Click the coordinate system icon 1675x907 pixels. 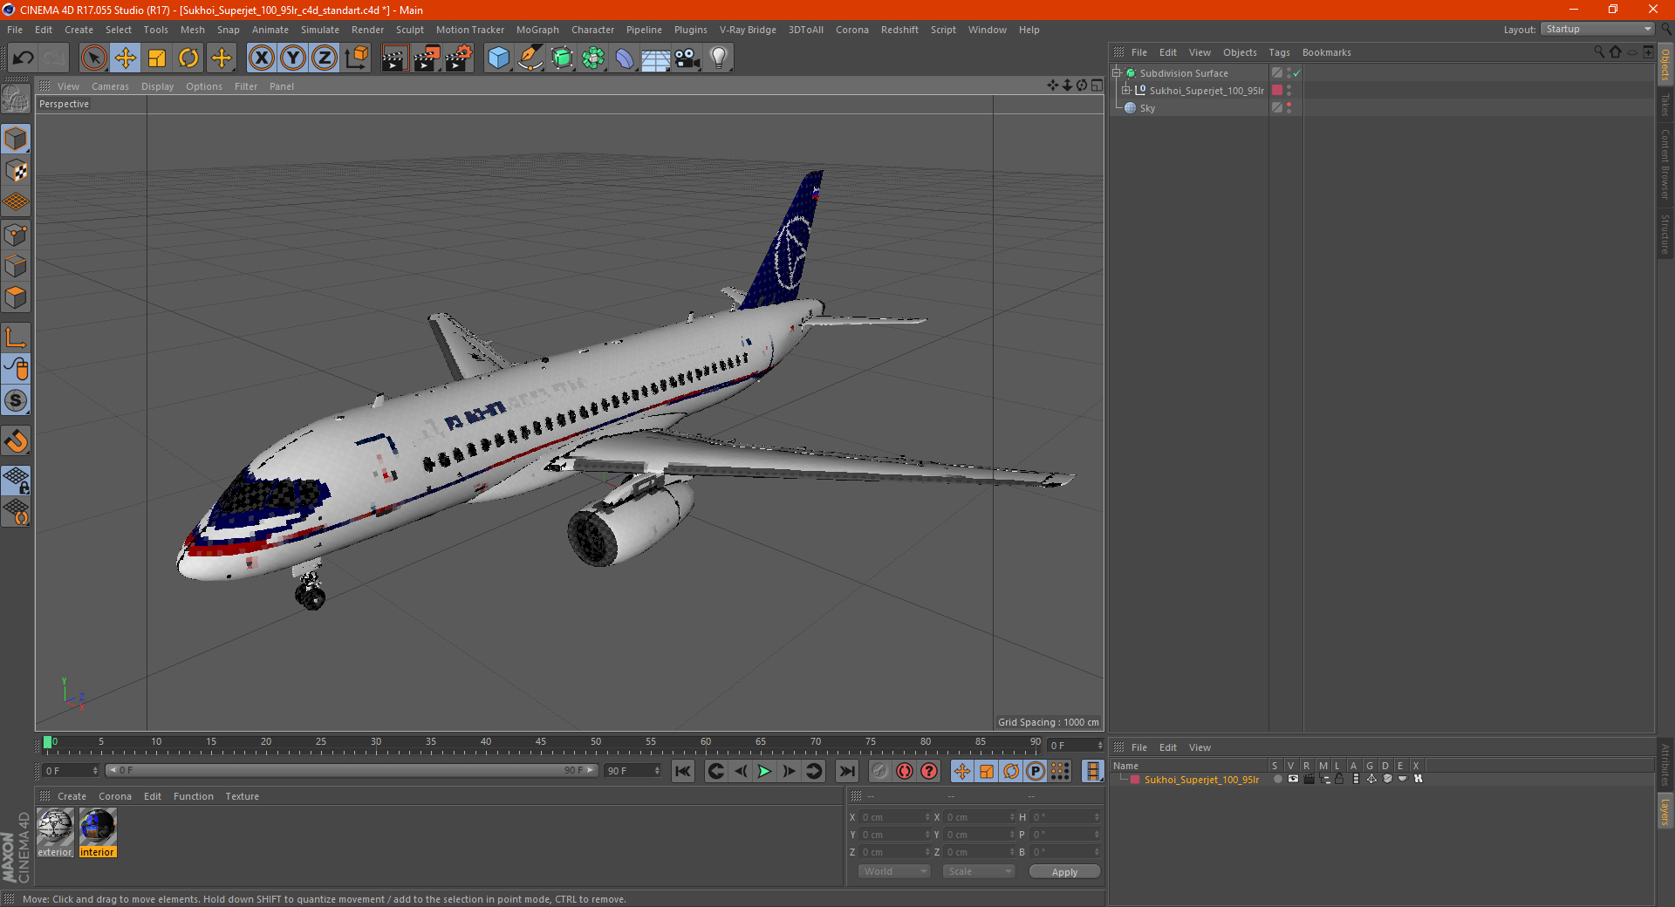357,58
